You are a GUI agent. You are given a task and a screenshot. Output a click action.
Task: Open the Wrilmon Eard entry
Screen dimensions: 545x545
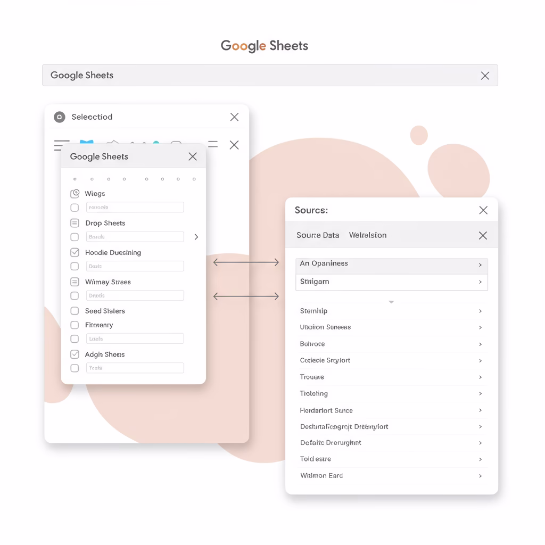point(391,475)
